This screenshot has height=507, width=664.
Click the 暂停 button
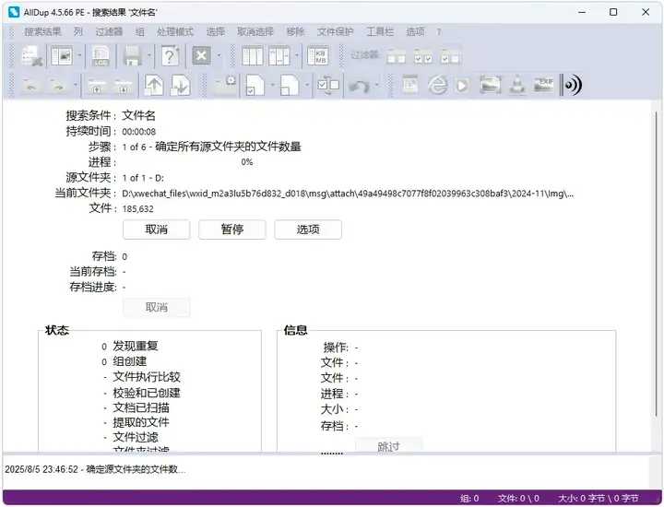[232, 230]
